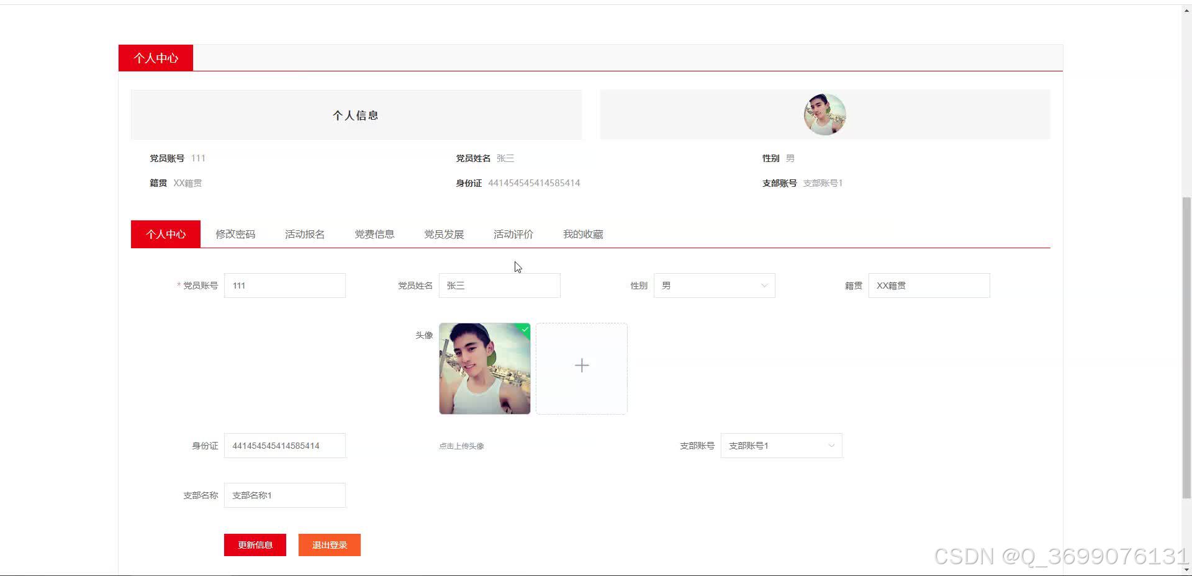Click the 身份证 ID number input field
The width and height of the screenshot is (1192, 576).
click(x=284, y=445)
